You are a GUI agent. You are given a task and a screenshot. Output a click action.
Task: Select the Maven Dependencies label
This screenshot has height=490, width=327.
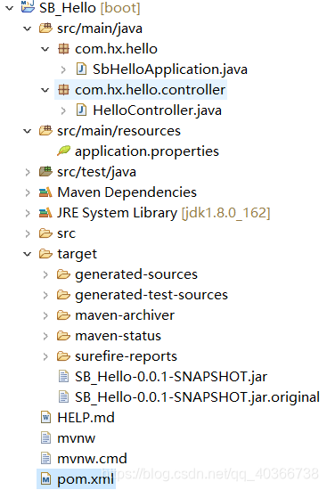tap(127, 192)
